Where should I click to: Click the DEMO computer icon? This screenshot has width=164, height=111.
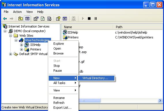pos(11,31)
